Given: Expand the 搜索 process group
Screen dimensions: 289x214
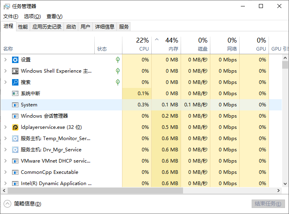Looking at the screenshot, I should [x=6, y=82].
